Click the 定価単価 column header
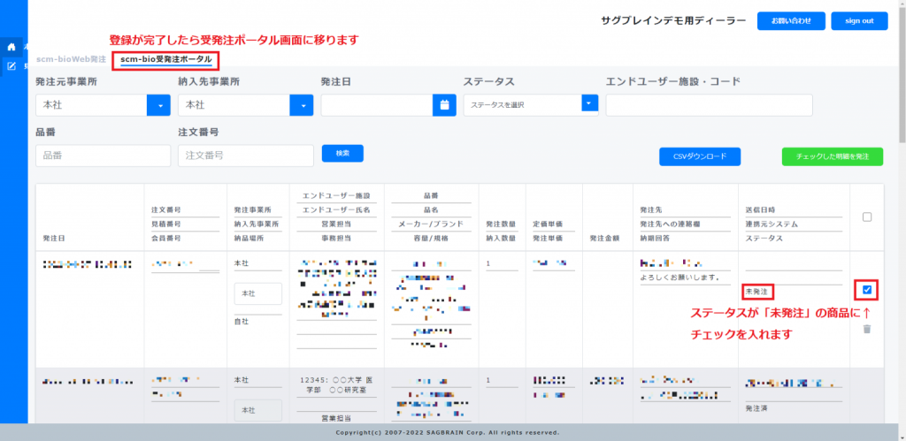This screenshot has height=441, width=906. 548,224
